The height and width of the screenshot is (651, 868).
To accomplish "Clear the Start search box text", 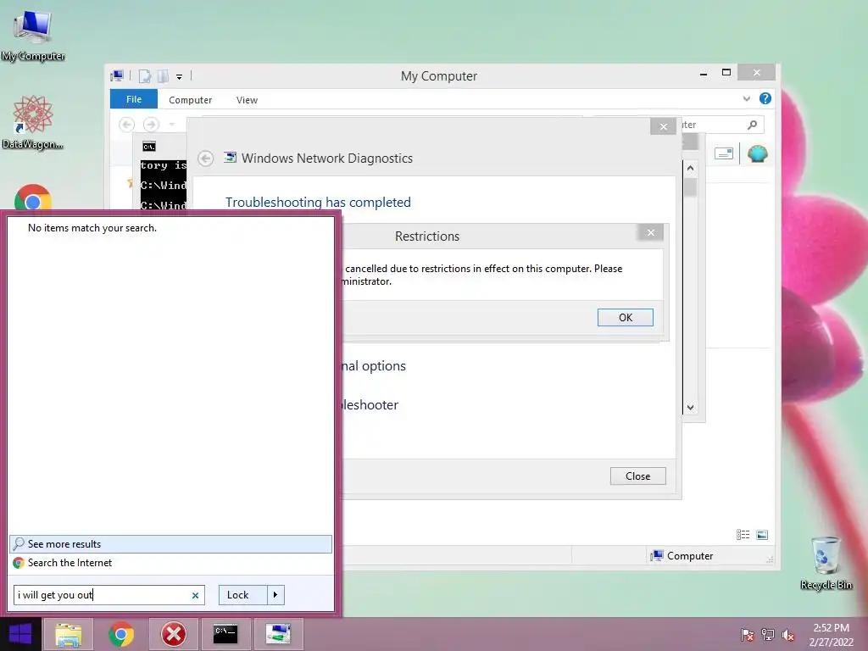I will pos(195,596).
